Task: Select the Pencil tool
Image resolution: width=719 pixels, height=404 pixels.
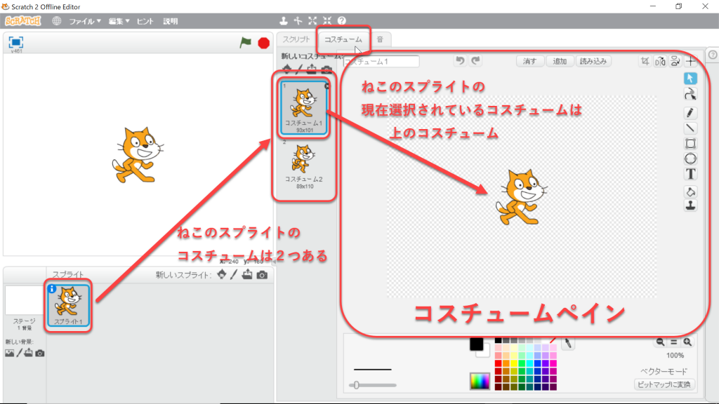Action: coord(690,113)
